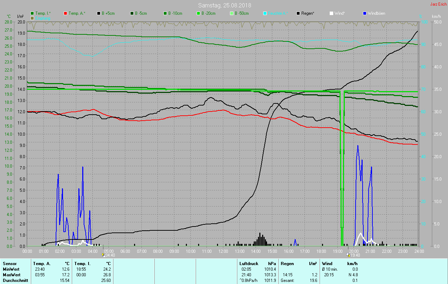The height and width of the screenshot is (284, 448).
Task: Select the Windböen legend label
Action: 376,13
